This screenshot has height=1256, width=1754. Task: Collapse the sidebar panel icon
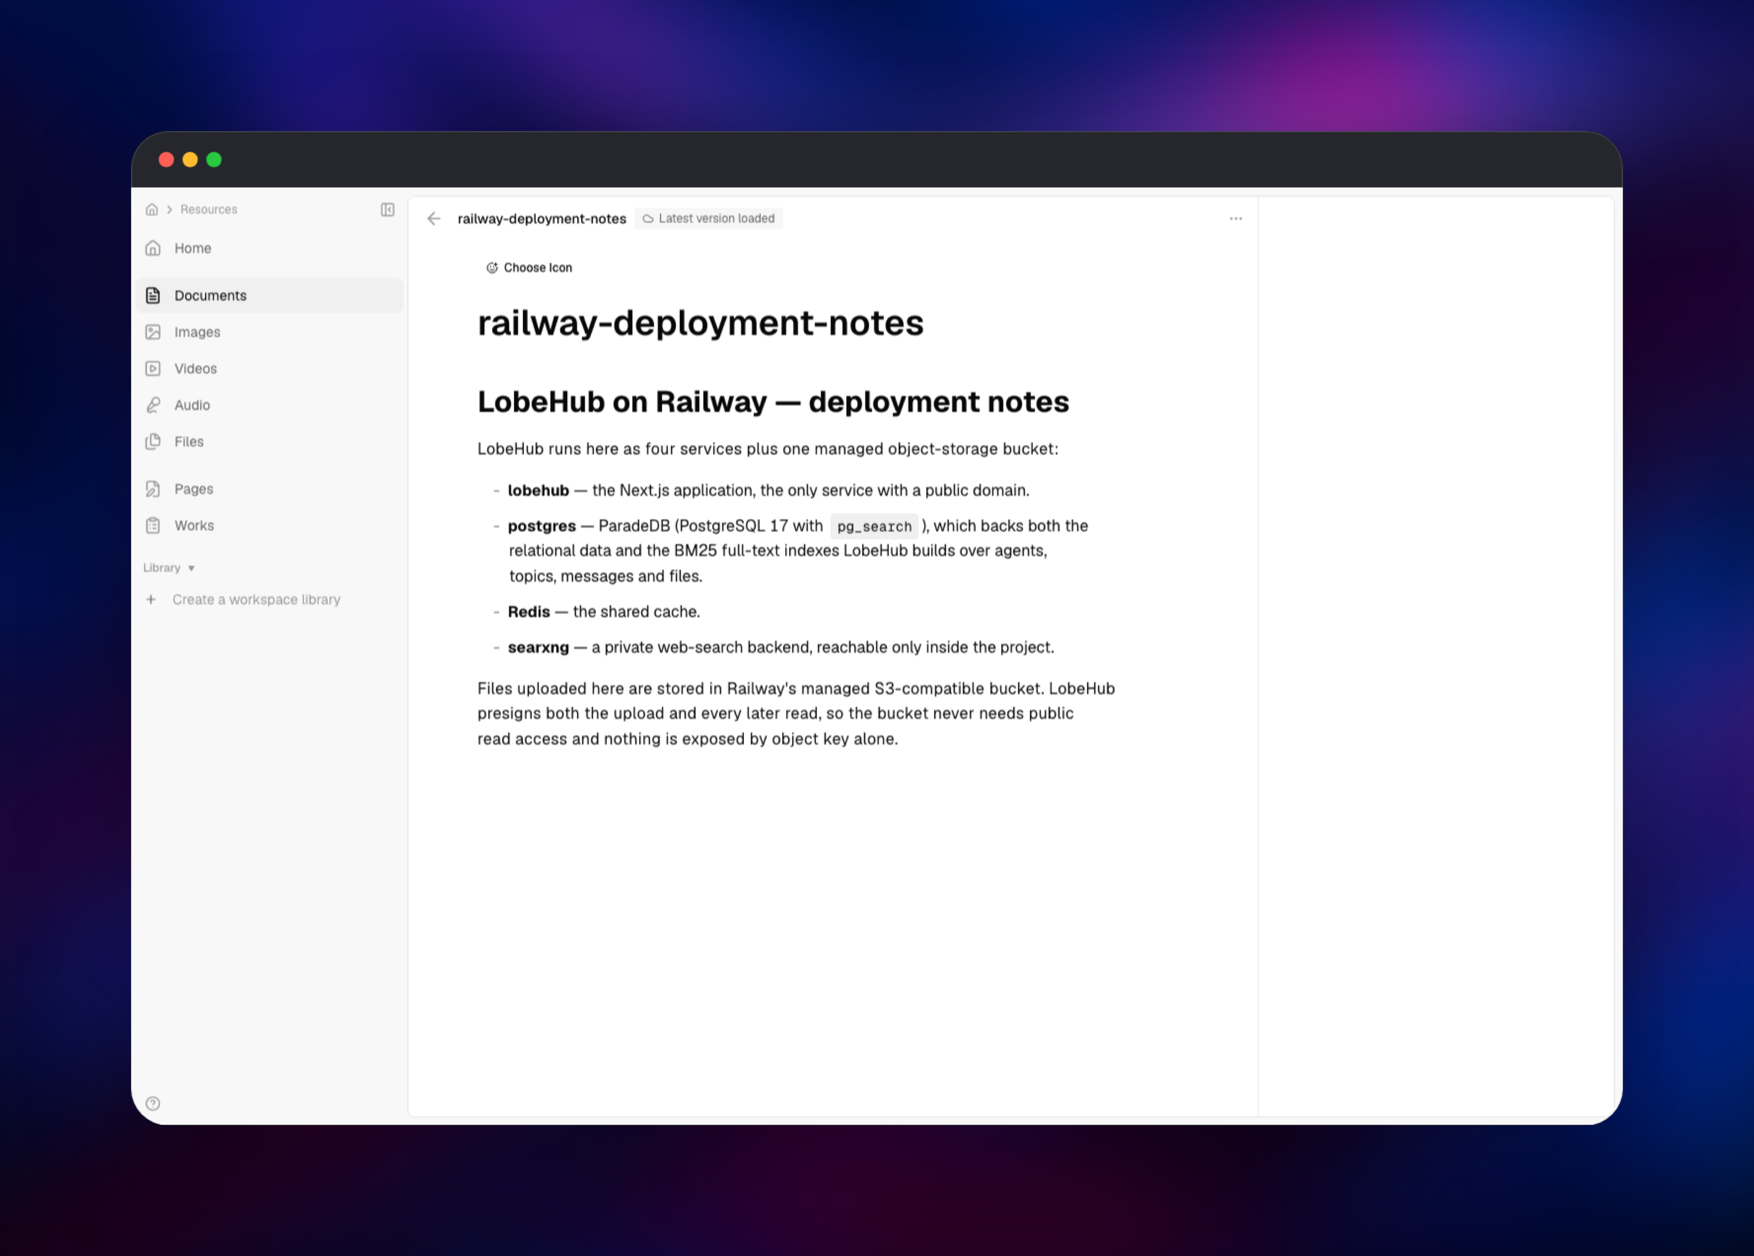click(x=388, y=209)
